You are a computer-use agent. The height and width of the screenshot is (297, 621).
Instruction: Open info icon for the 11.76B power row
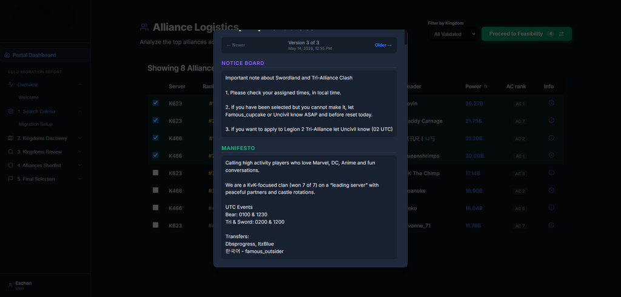pyautogui.click(x=551, y=225)
